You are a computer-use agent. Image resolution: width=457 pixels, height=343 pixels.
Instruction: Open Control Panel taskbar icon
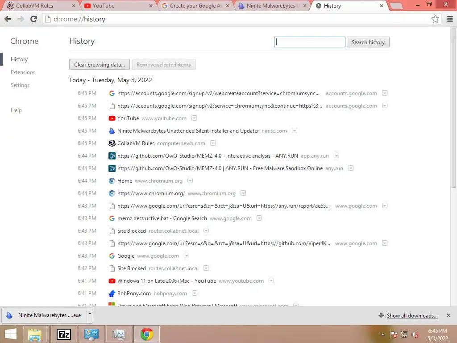[x=91, y=334]
